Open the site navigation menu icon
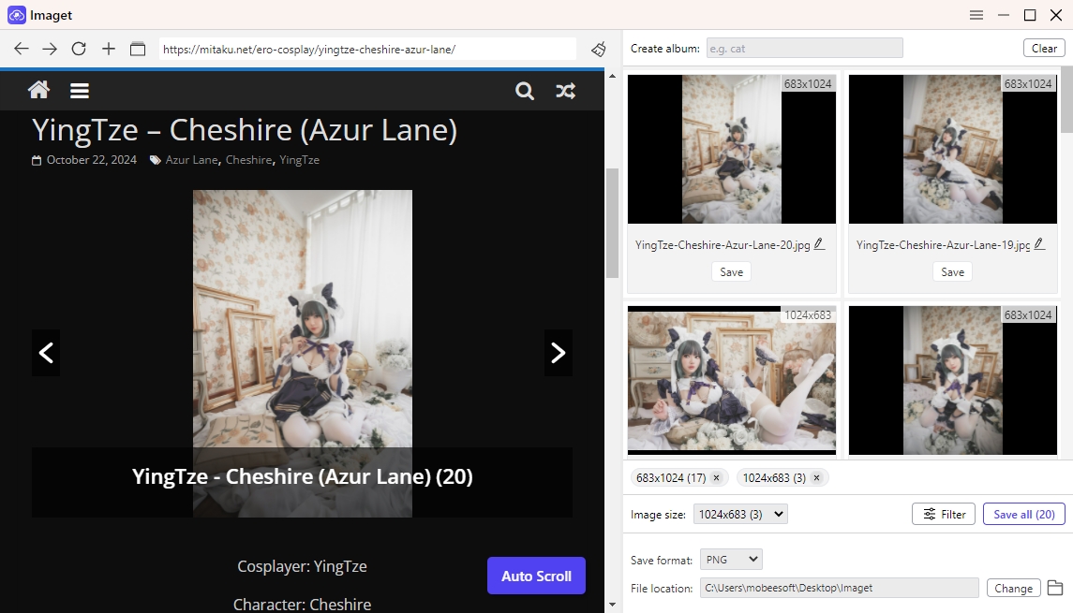This screenshot has height=613, width=1073. pyautogui.click(x=80, y=90)
